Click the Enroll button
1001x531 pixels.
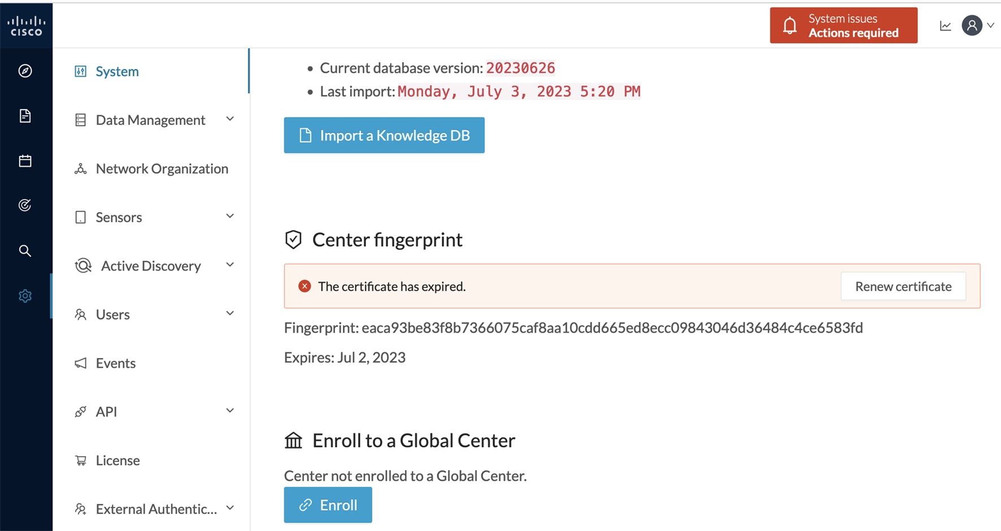pos(328,504)
